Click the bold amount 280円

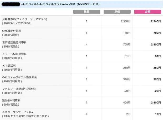(x=157, y=68)
